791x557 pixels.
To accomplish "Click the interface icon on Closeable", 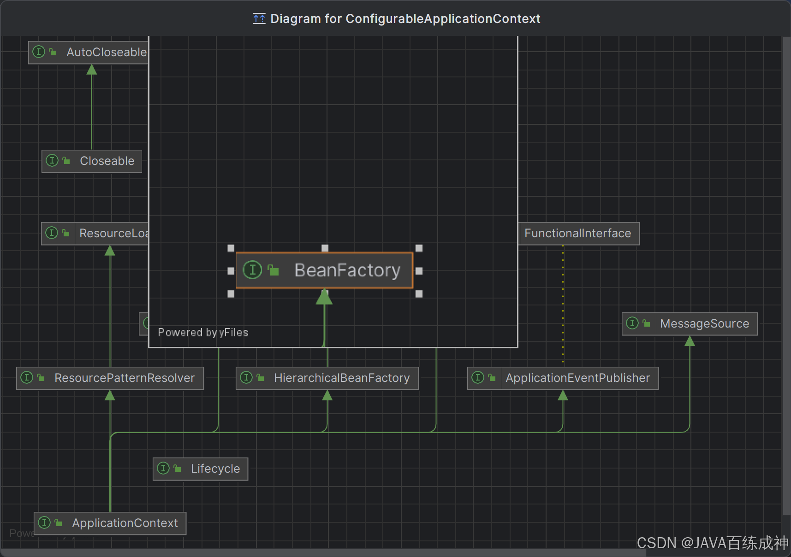I will tap(52, 160).
